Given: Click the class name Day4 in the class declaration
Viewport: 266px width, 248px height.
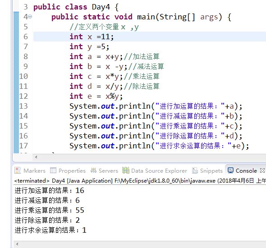Looking at the screenshot, I should tap(101, 7).
